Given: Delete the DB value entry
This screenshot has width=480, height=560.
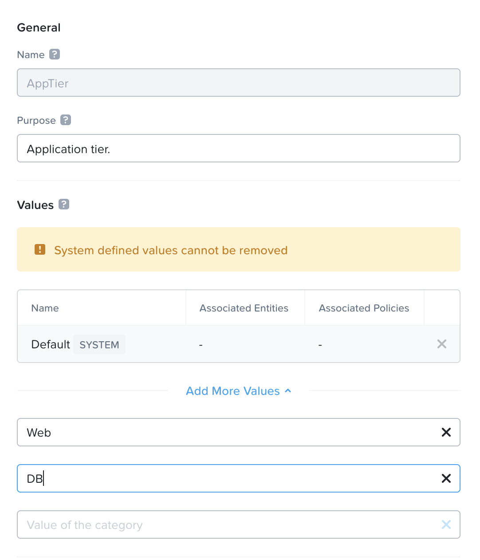Looking at the screenshot, I should click(446, 478).
